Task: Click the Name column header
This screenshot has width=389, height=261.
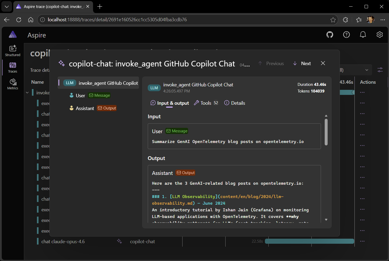Action: 37,82
